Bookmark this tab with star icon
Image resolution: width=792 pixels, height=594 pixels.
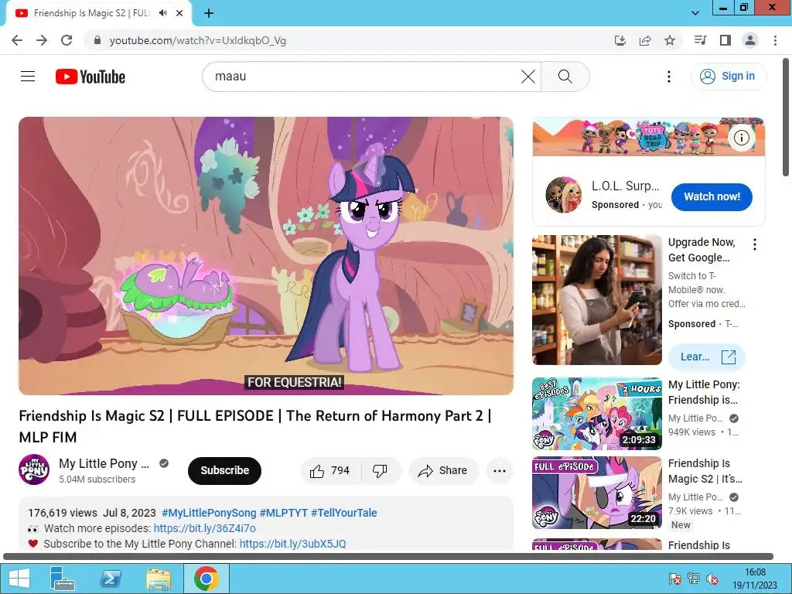(670, 40)
